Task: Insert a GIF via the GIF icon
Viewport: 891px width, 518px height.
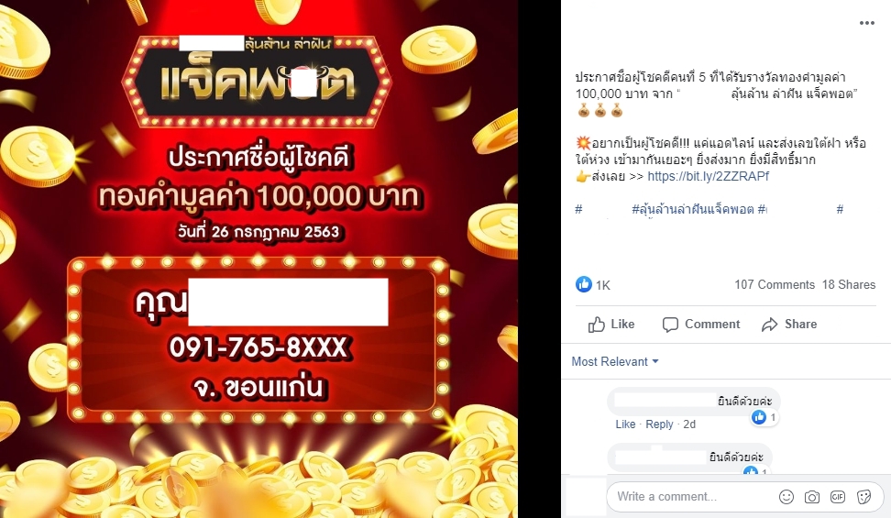Action: pos(838,497)
